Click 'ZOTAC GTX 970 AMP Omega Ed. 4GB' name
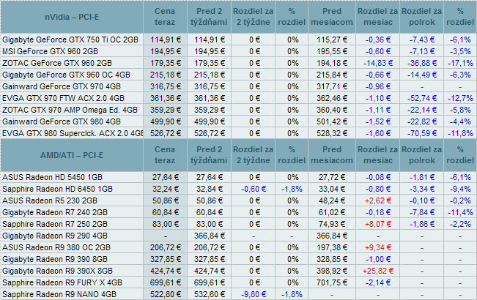This screenshot has height=300, width=477. point(70,110)
